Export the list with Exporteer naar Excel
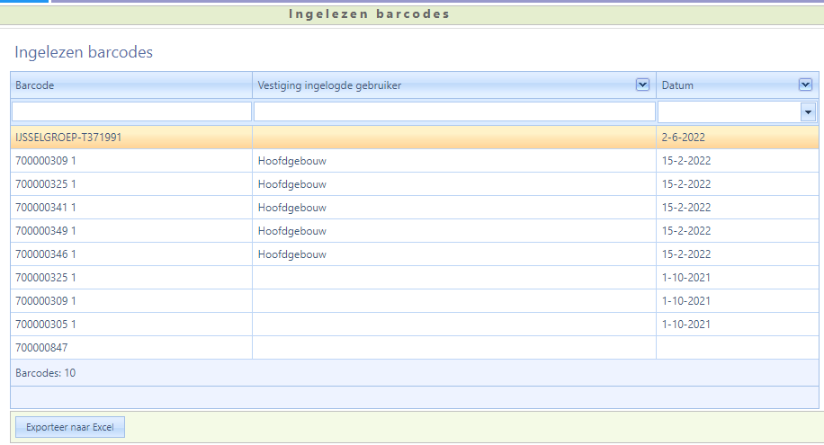Viewport: 824px width, 445px height. [70, 427]
